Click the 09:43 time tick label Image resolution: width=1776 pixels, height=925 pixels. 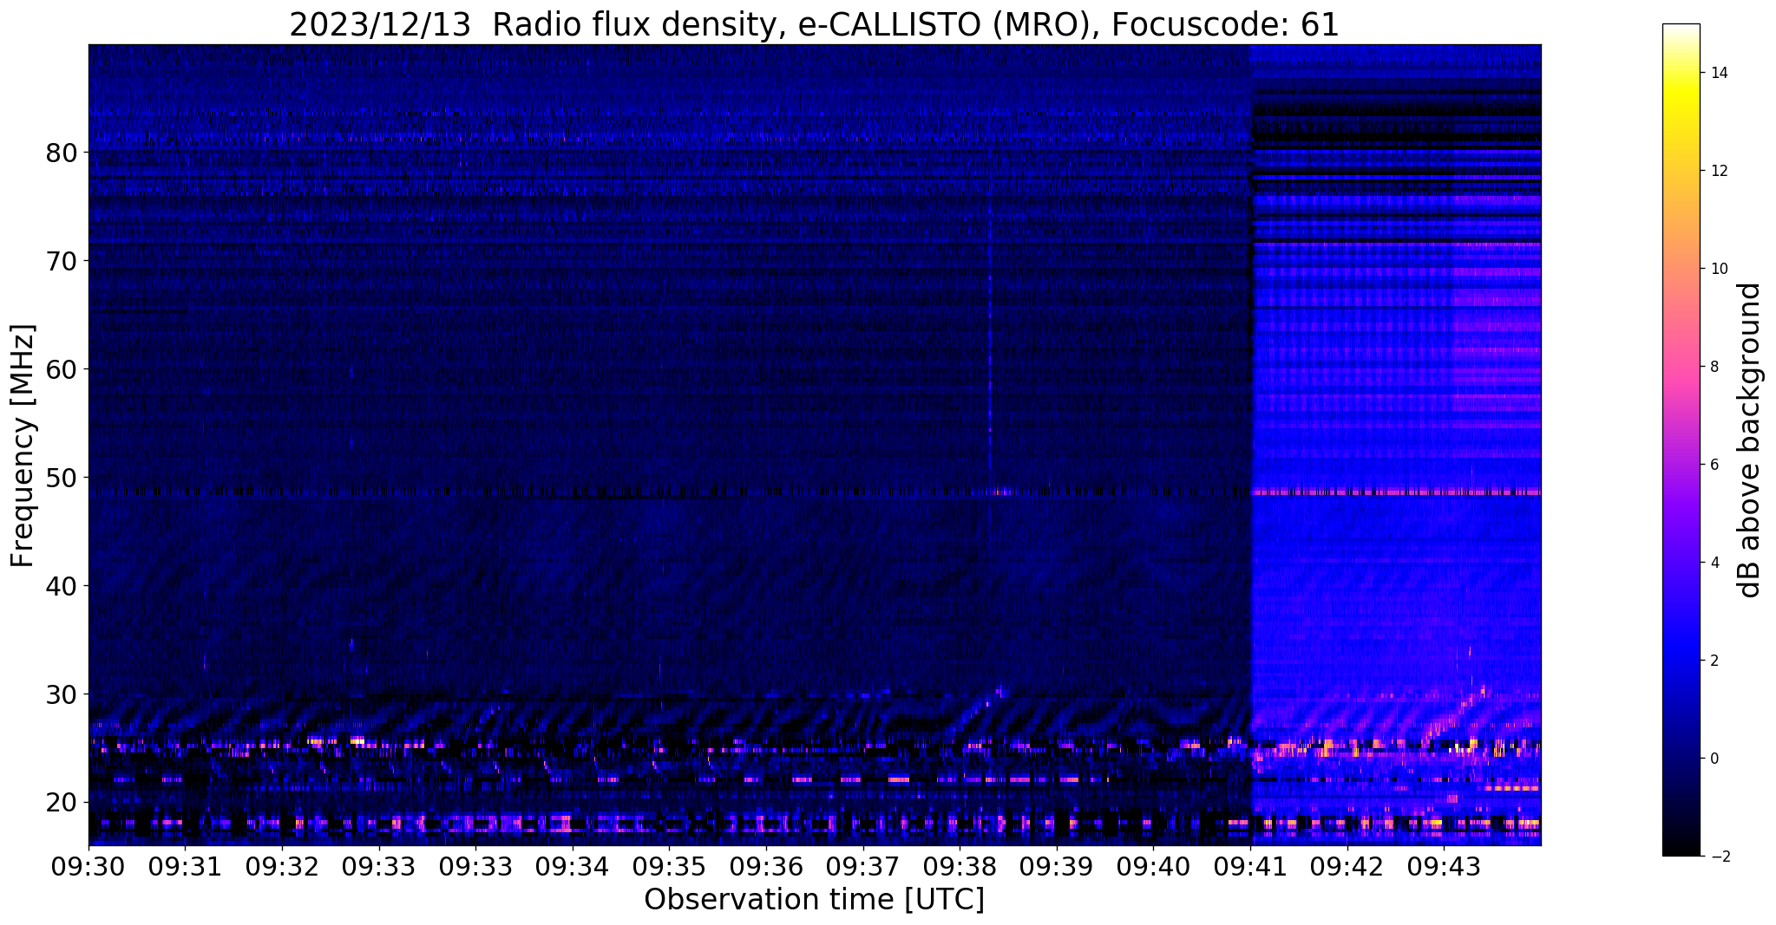(x=1444, y=867)
